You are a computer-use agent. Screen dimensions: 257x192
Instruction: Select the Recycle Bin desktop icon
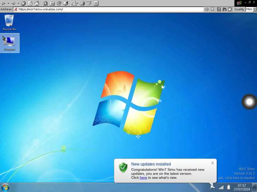9,22
